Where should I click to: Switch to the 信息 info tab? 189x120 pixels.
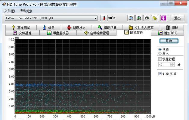[49, 28]
